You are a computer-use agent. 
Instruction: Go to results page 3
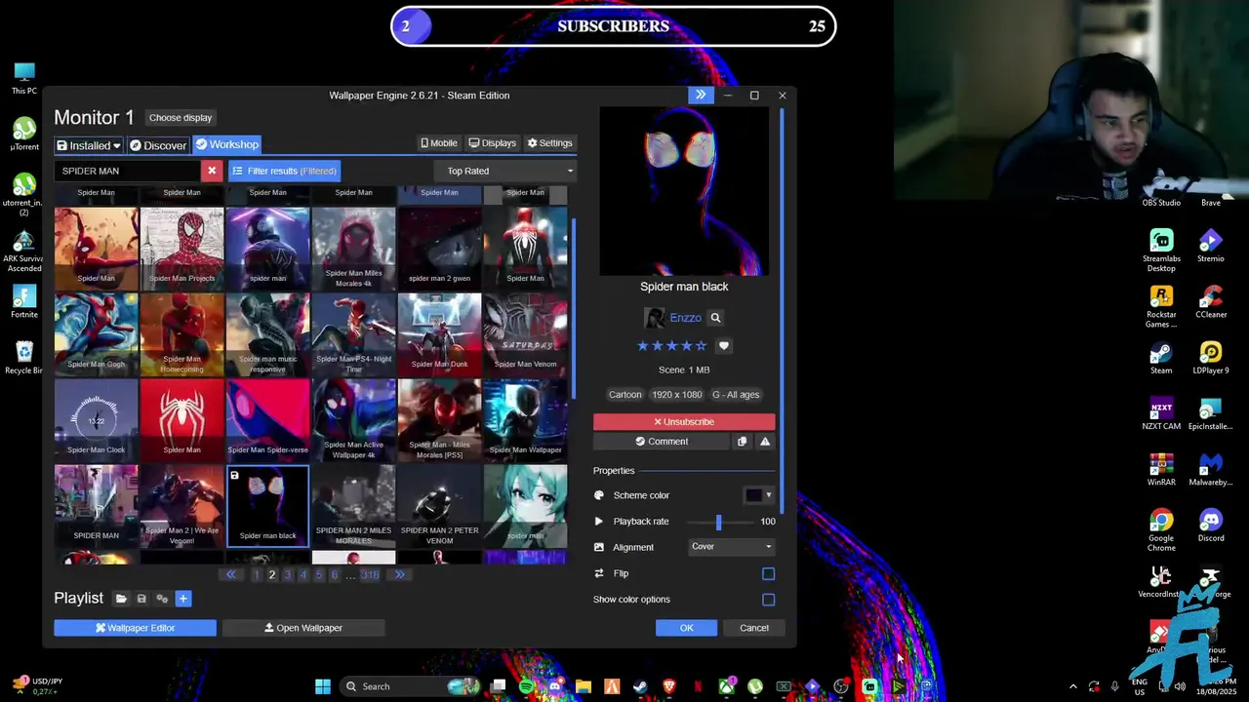coord(287,575)
